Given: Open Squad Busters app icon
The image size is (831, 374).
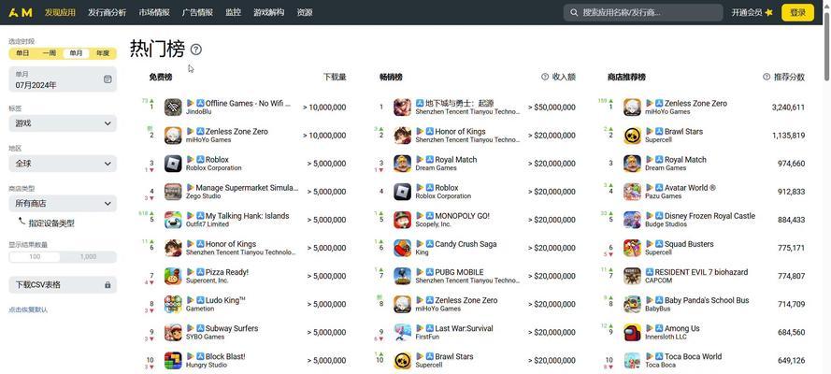Looking at the screenshot, I should [x=632, y=248].
